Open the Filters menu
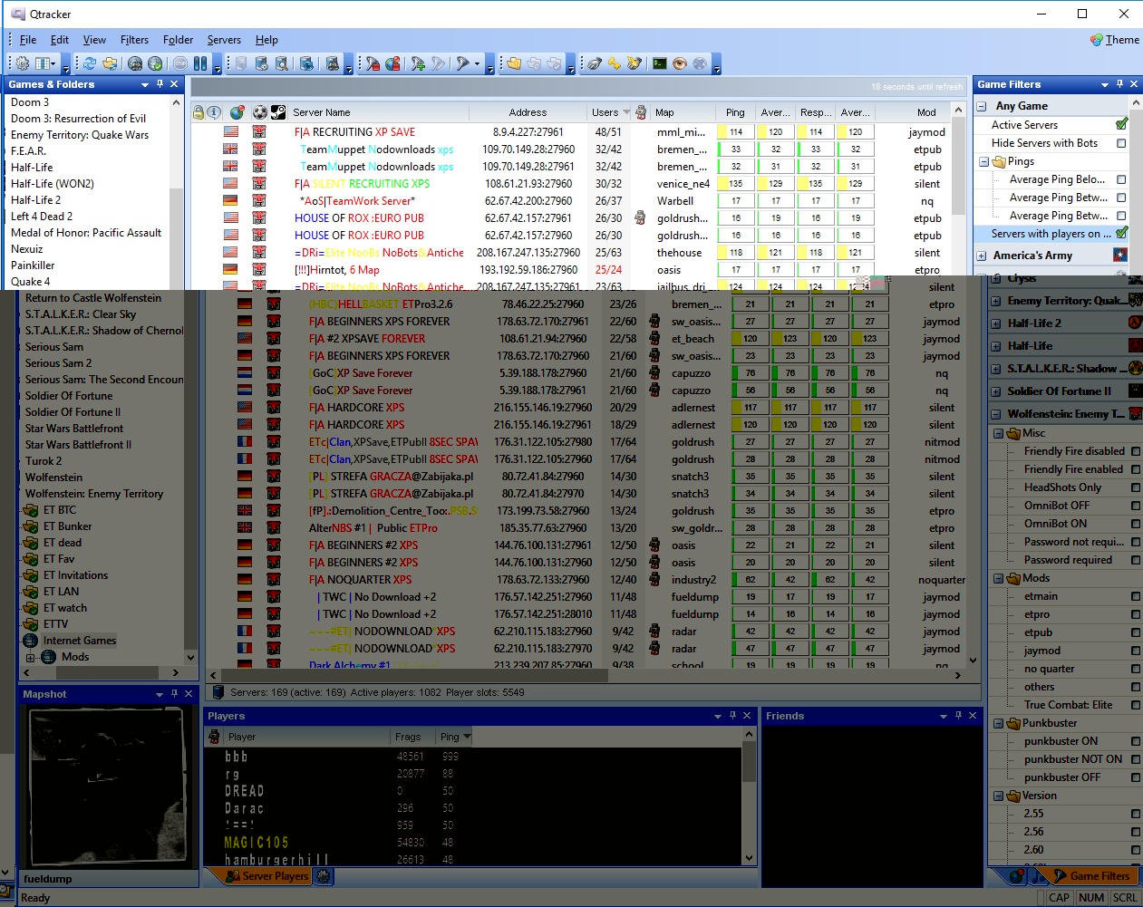Viewport: 1143px width, 907px height. click(134, 40)
